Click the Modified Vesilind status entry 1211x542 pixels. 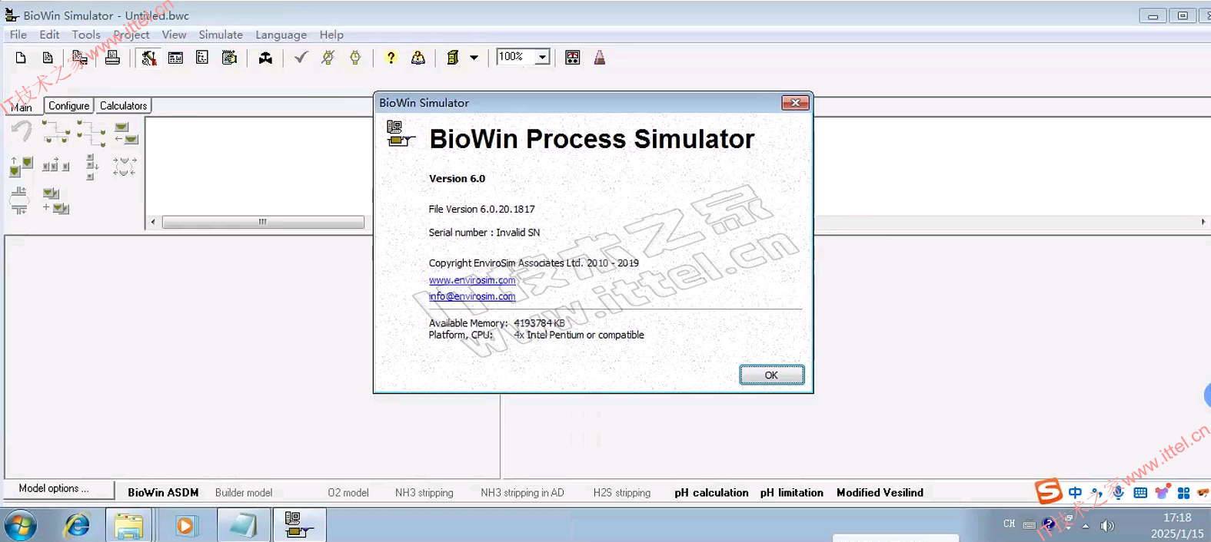click(x=880, y=493)
